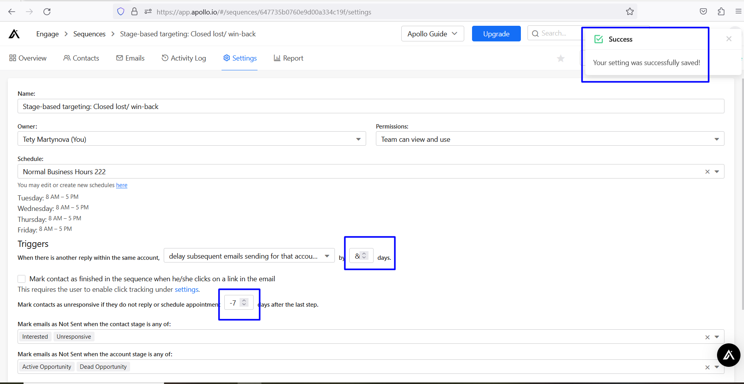This screenshot has height=384, width=744.
Task: Switch to the Contacts tab
Action: click(x=81, y=58)
